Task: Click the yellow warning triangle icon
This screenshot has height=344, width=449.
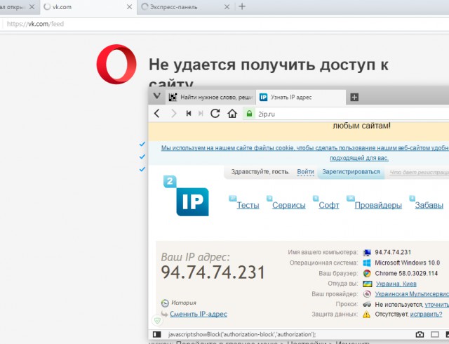Action: [366, 315]
